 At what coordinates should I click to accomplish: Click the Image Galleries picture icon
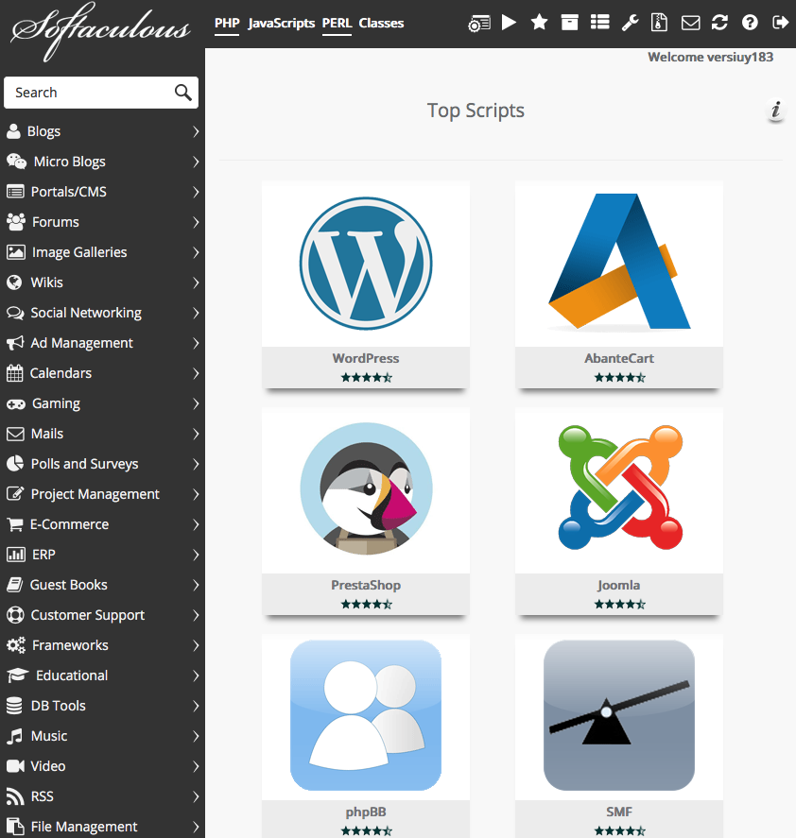(x=15, y=252)
